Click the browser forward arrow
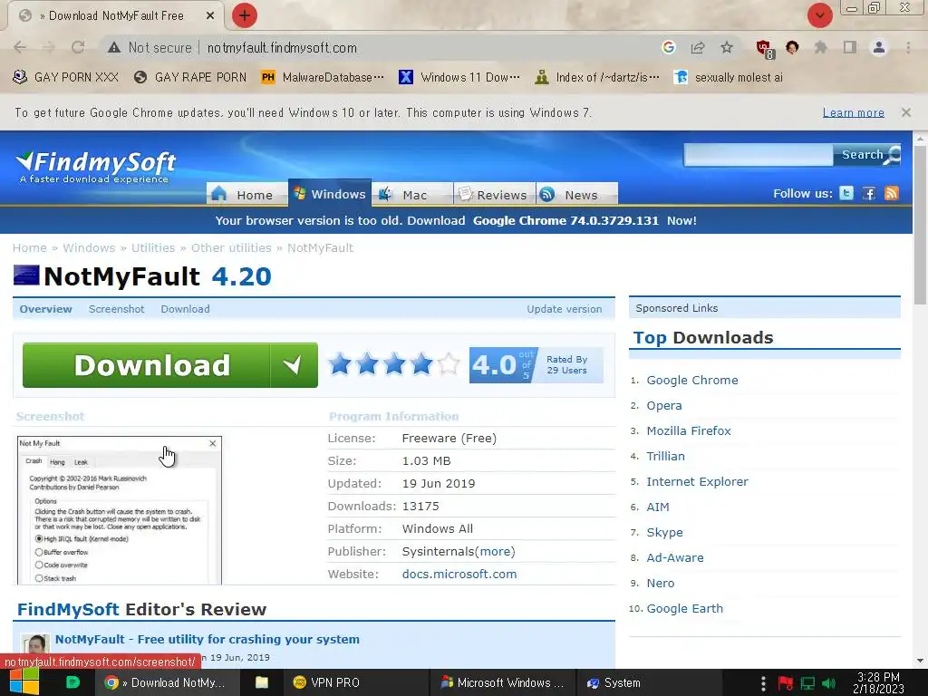The height and width of the screenshot is (696, 928). pyautogui.click(x=49, y=47)
